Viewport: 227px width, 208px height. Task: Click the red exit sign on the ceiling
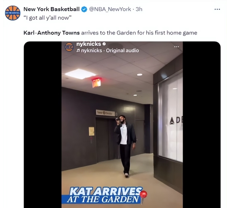coord(96,83)
